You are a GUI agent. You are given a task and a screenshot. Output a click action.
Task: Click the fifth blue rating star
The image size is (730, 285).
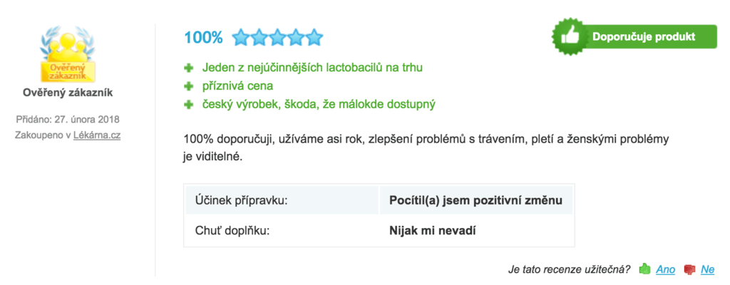tap(314, 37)
